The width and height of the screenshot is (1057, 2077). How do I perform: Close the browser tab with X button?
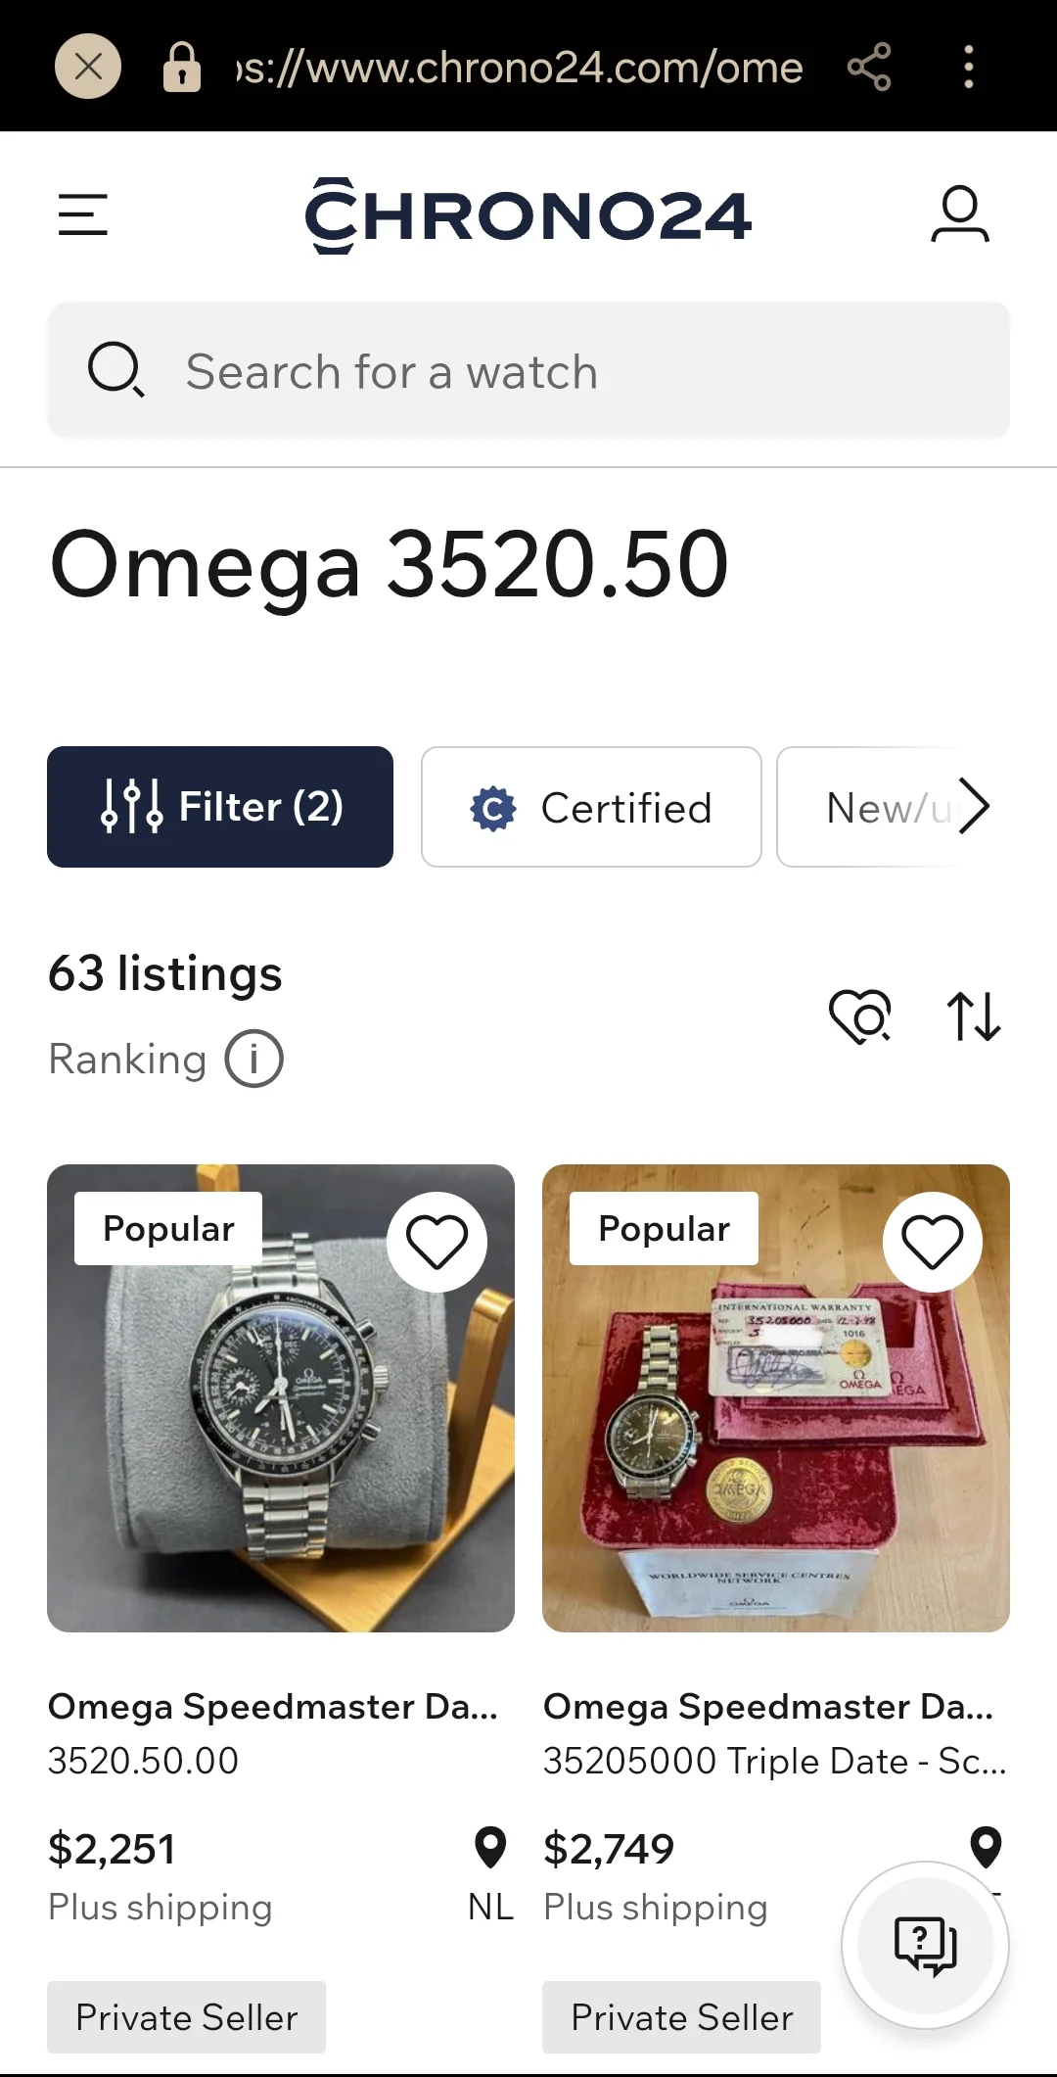[88, 67]
